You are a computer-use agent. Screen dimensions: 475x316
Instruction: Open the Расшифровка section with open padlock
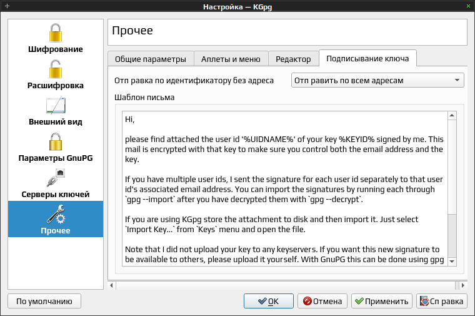(56, 74)
